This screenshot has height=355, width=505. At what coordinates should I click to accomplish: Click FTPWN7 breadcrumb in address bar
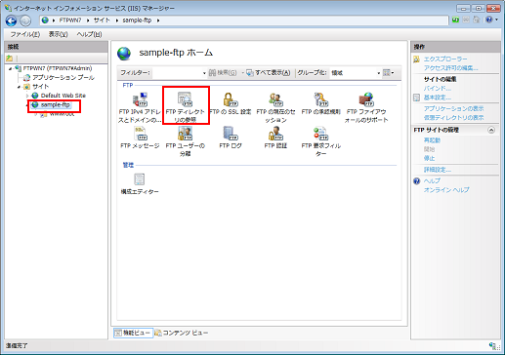pos(70,20)
